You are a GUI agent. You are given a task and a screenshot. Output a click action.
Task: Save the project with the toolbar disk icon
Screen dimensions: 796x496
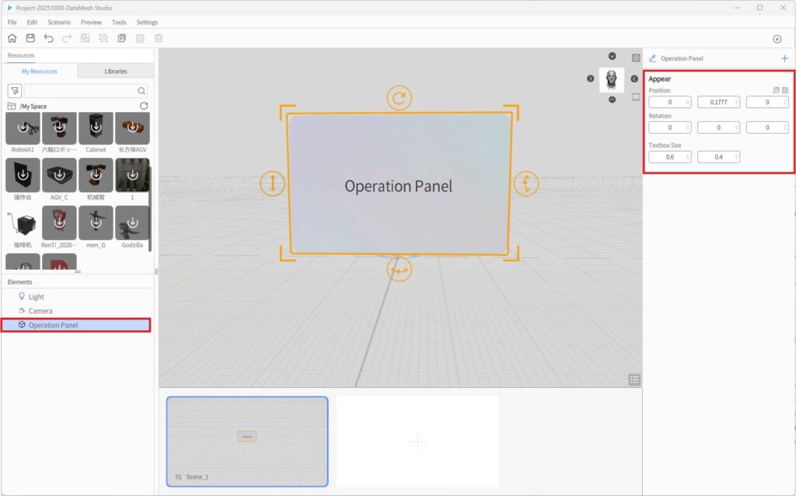click(30, 38)
